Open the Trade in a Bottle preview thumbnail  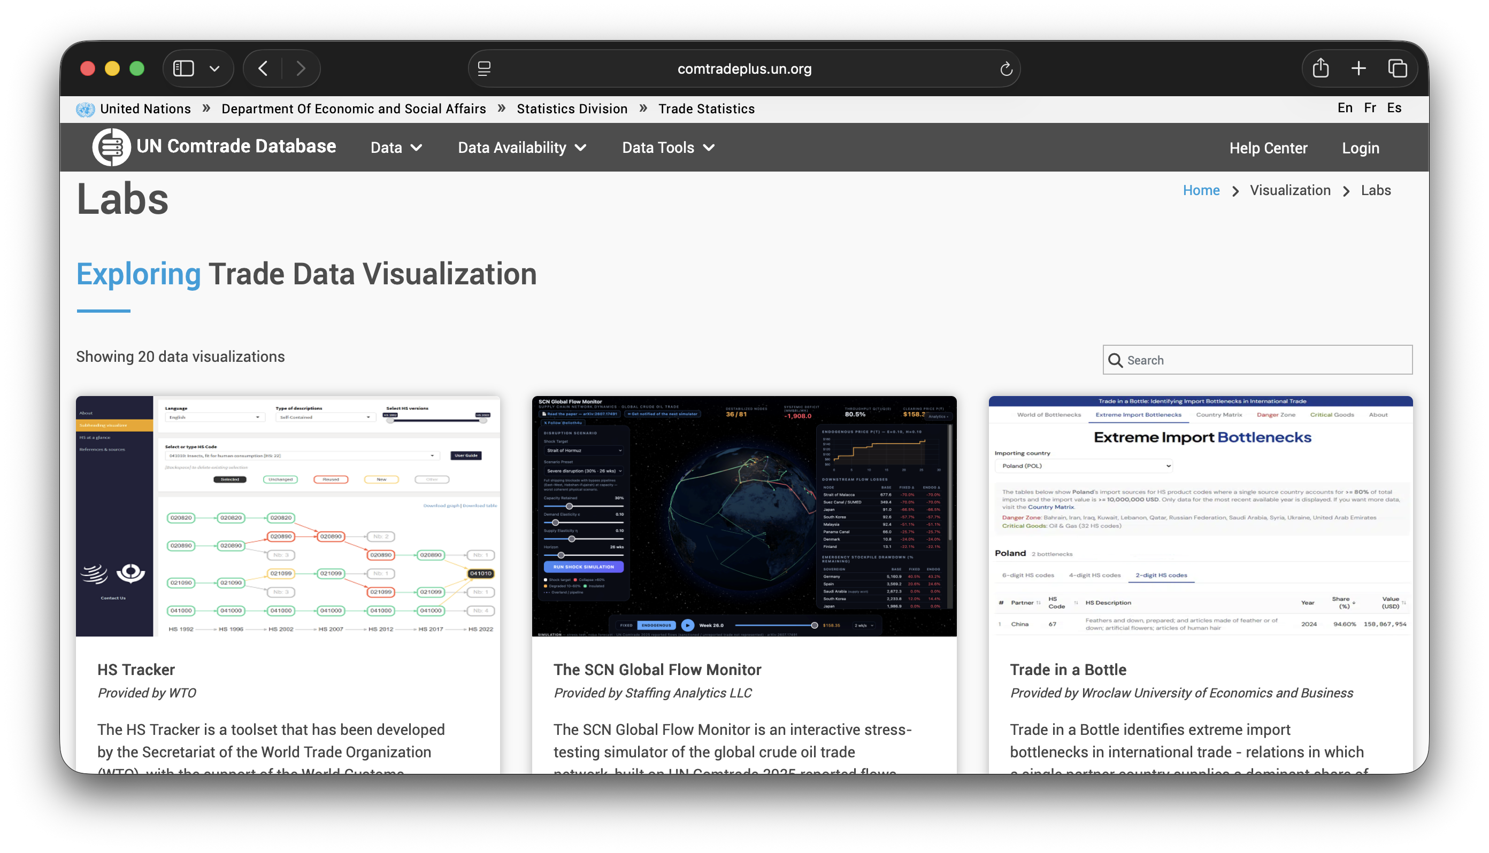tap(1201, 516)
